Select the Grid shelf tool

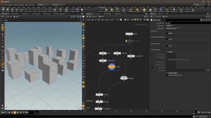pos(21,10)
